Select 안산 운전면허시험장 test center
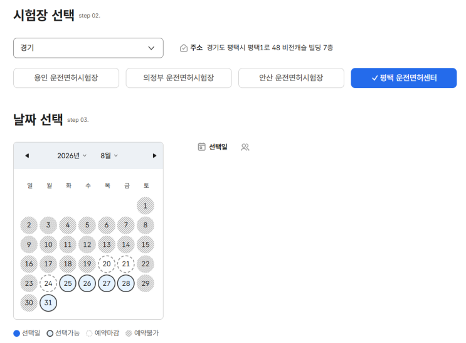Image resolution: width=466 pixels, height=343 pixels. coord(291,78)
